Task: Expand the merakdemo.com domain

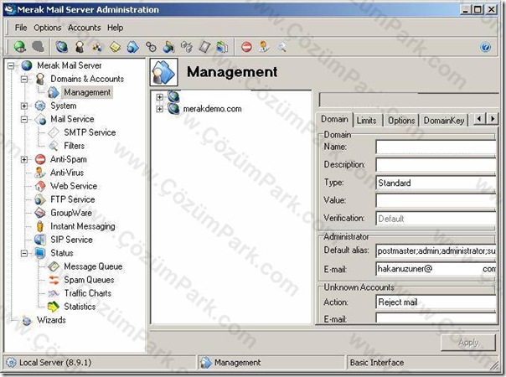Action: [x=159, y=109]
